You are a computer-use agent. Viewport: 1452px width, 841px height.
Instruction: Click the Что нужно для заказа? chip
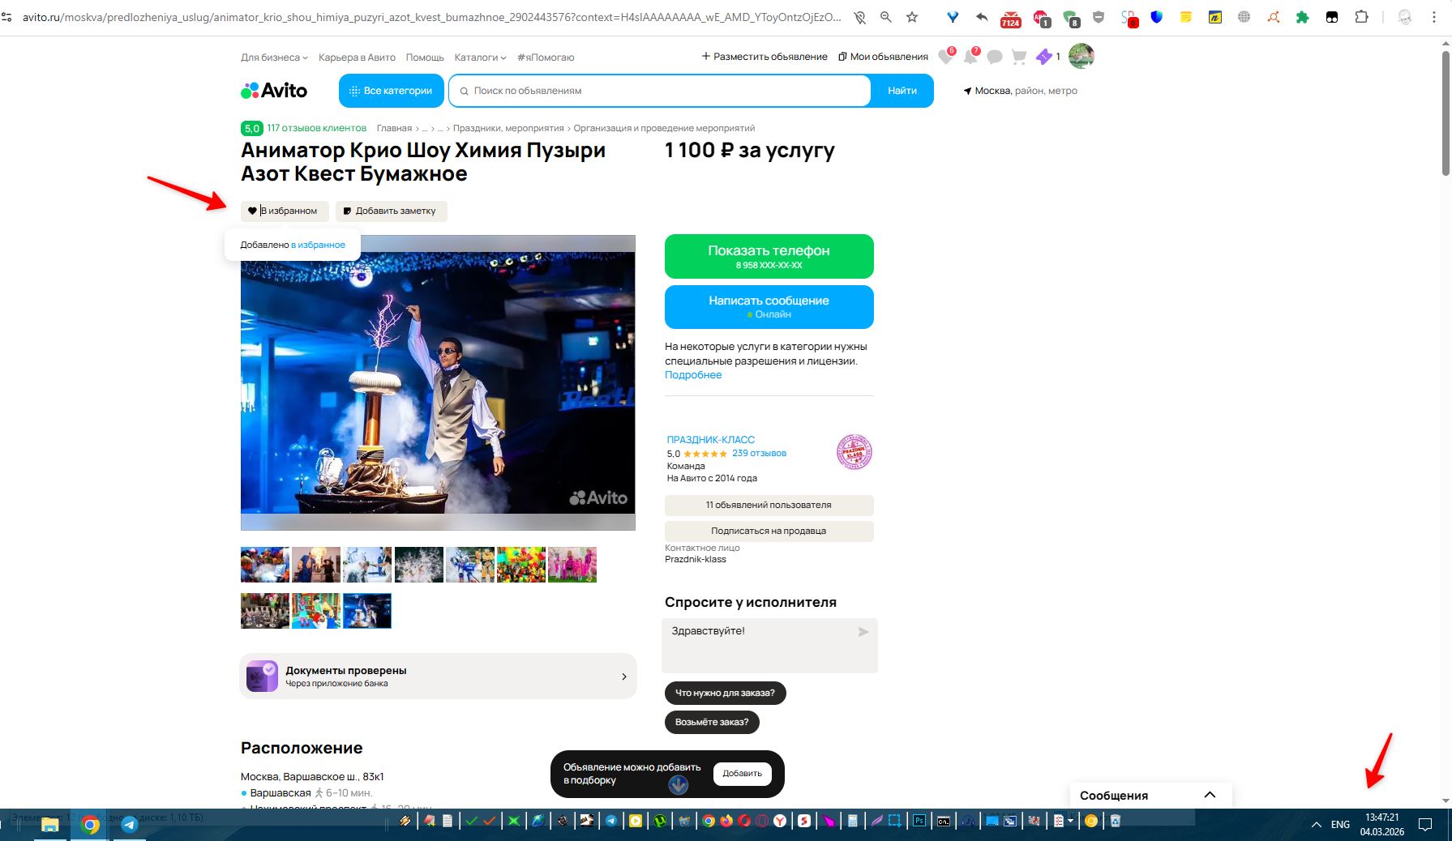click(x=726, y=693)
